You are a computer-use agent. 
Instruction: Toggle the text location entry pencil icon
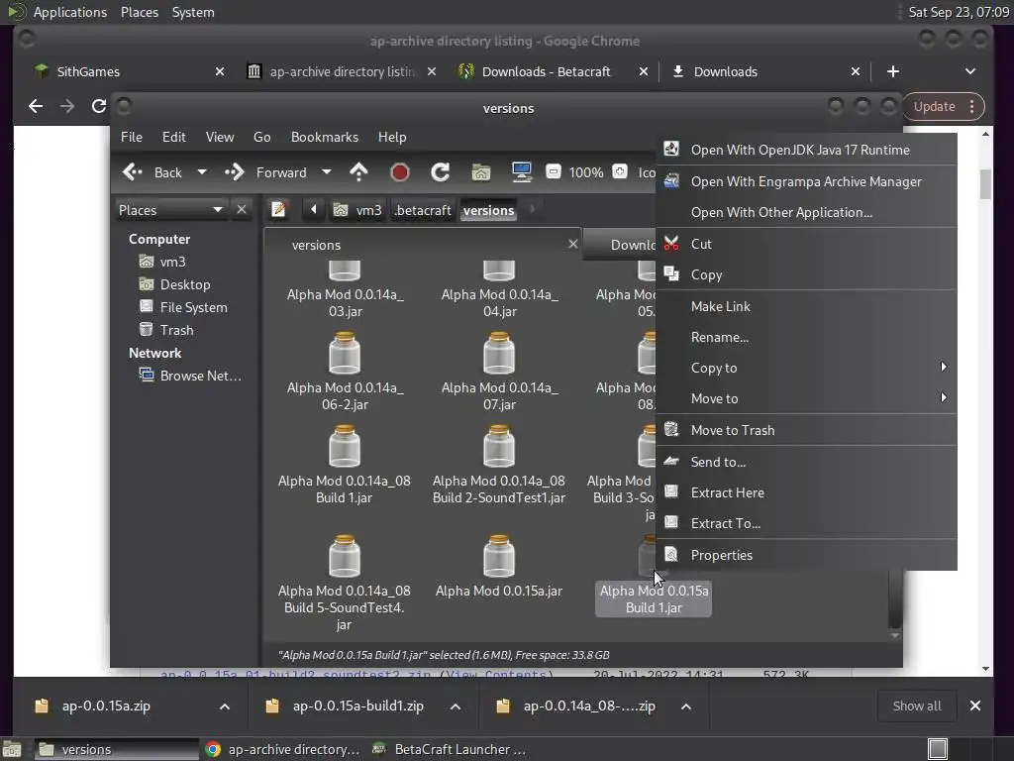pyautogui.click(x=278, y=210)
